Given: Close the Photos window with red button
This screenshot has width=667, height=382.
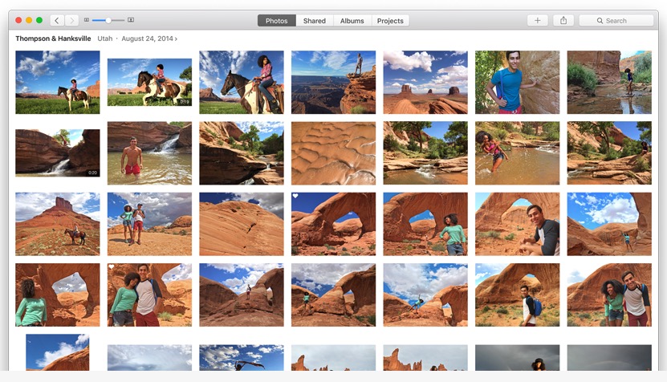Looking at the screenshot, I should pos(18,20).
